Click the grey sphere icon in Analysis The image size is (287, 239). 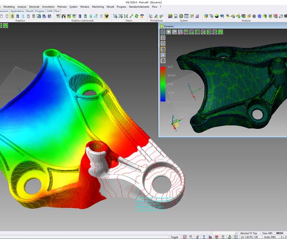click(x=254, y=16)
